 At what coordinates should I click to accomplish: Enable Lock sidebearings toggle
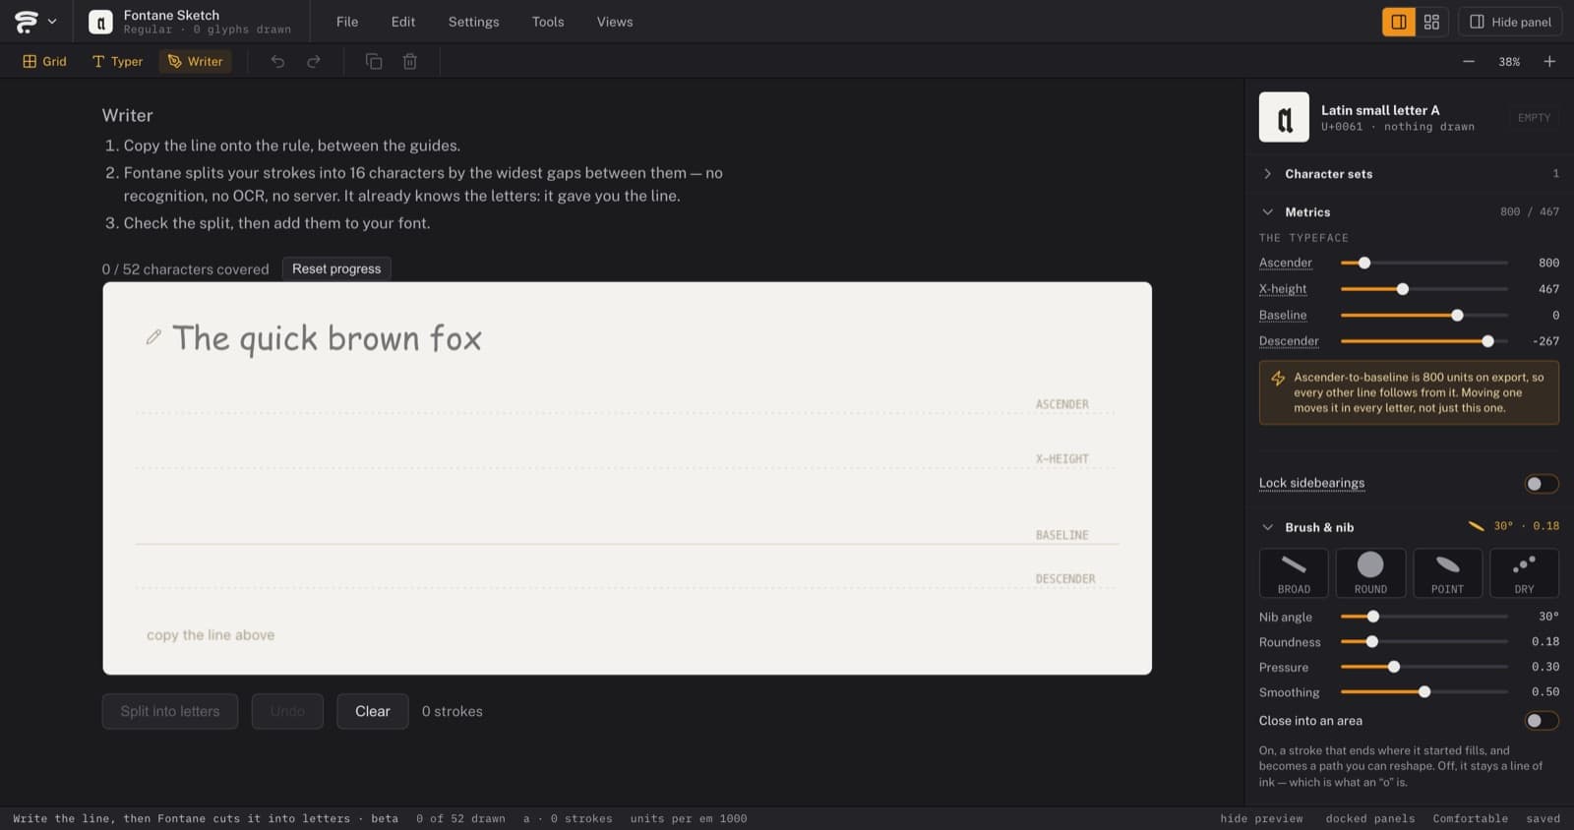coord(1542,483)
